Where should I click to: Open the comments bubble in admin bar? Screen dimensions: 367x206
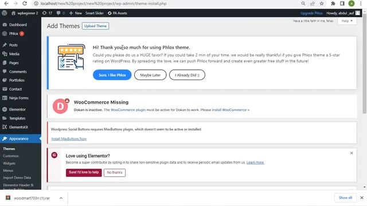pyautogui.click(x=60, y=13)
